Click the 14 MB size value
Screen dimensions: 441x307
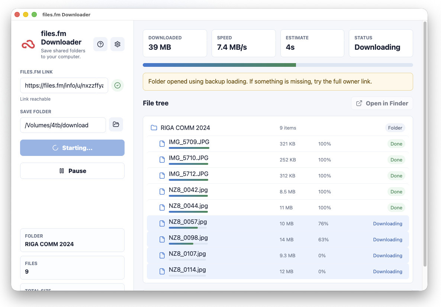point(286,239)
